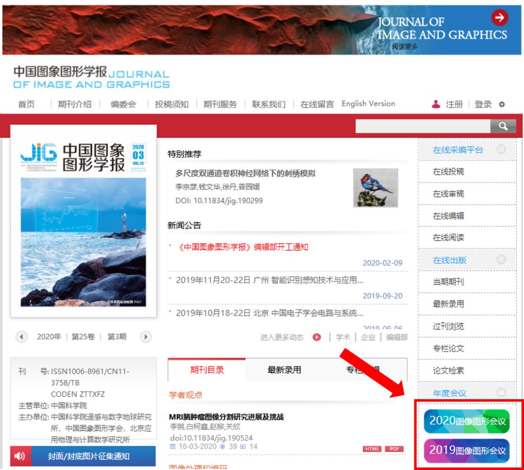524x470 pixels.
Task: Click the user profile icon beside 注册
Action: 436,104
